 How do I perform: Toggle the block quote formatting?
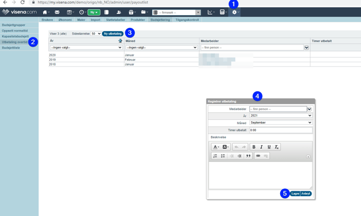pyautogui.click(x=248, y=156)
